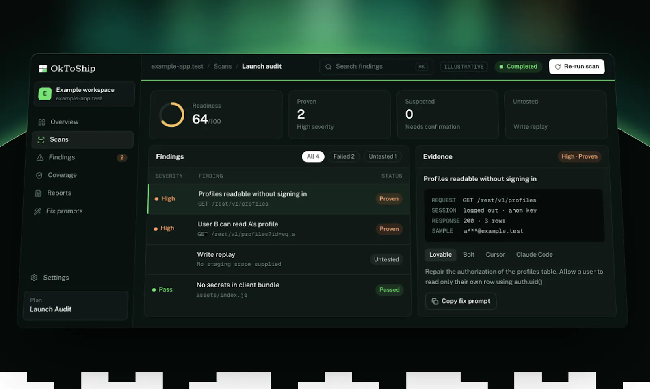Select the Cursor prompt tab
650x389 pixels.
(495, 255)
